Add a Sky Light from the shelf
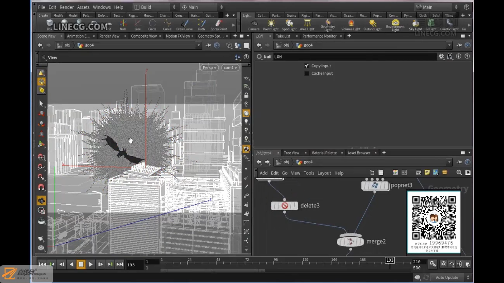Image resolution: width=504 pixels, height=283 pixels. click(415, 25)
